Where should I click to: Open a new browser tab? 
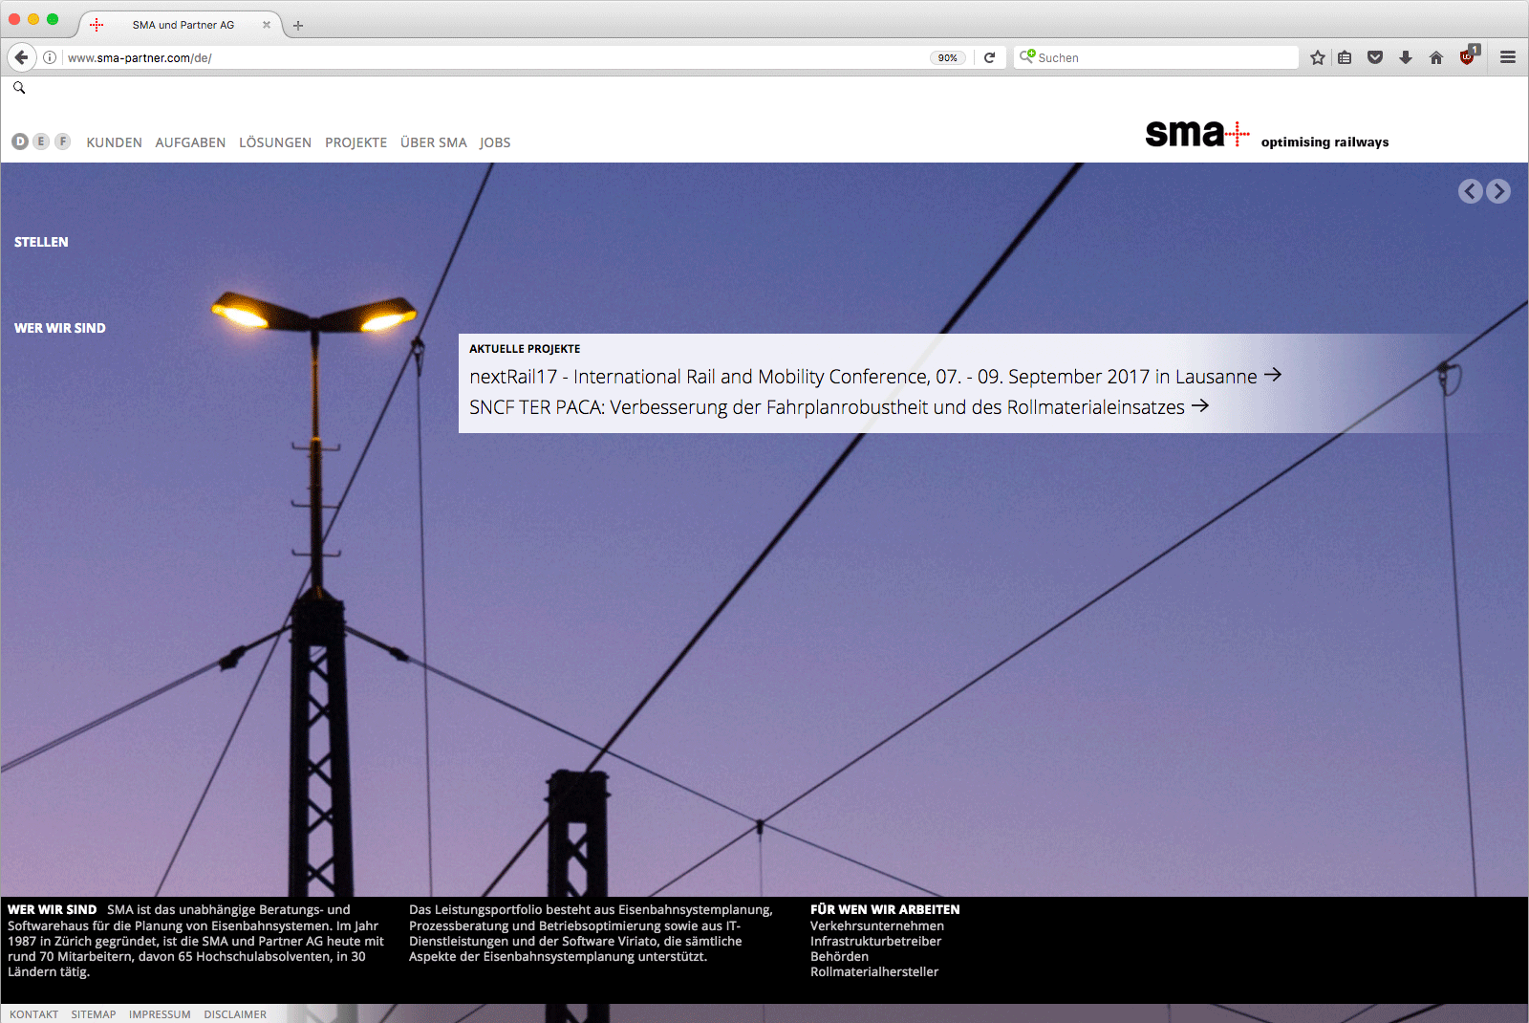298,26
